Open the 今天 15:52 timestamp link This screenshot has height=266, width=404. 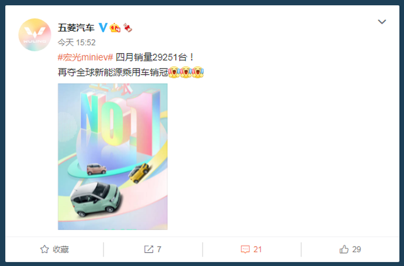pos(76,43)
